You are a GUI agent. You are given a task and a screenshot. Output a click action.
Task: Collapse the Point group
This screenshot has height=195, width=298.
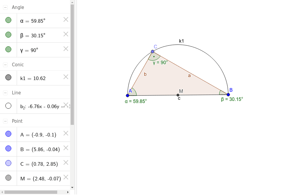point(5,121)
